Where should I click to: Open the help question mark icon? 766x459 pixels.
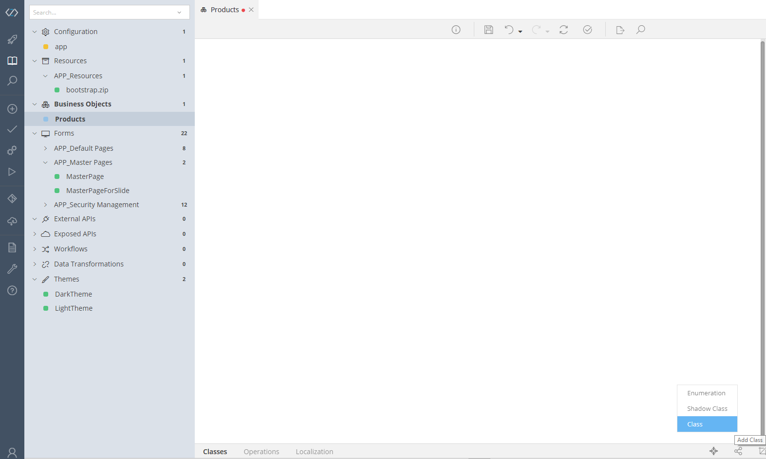click(12, 290)
